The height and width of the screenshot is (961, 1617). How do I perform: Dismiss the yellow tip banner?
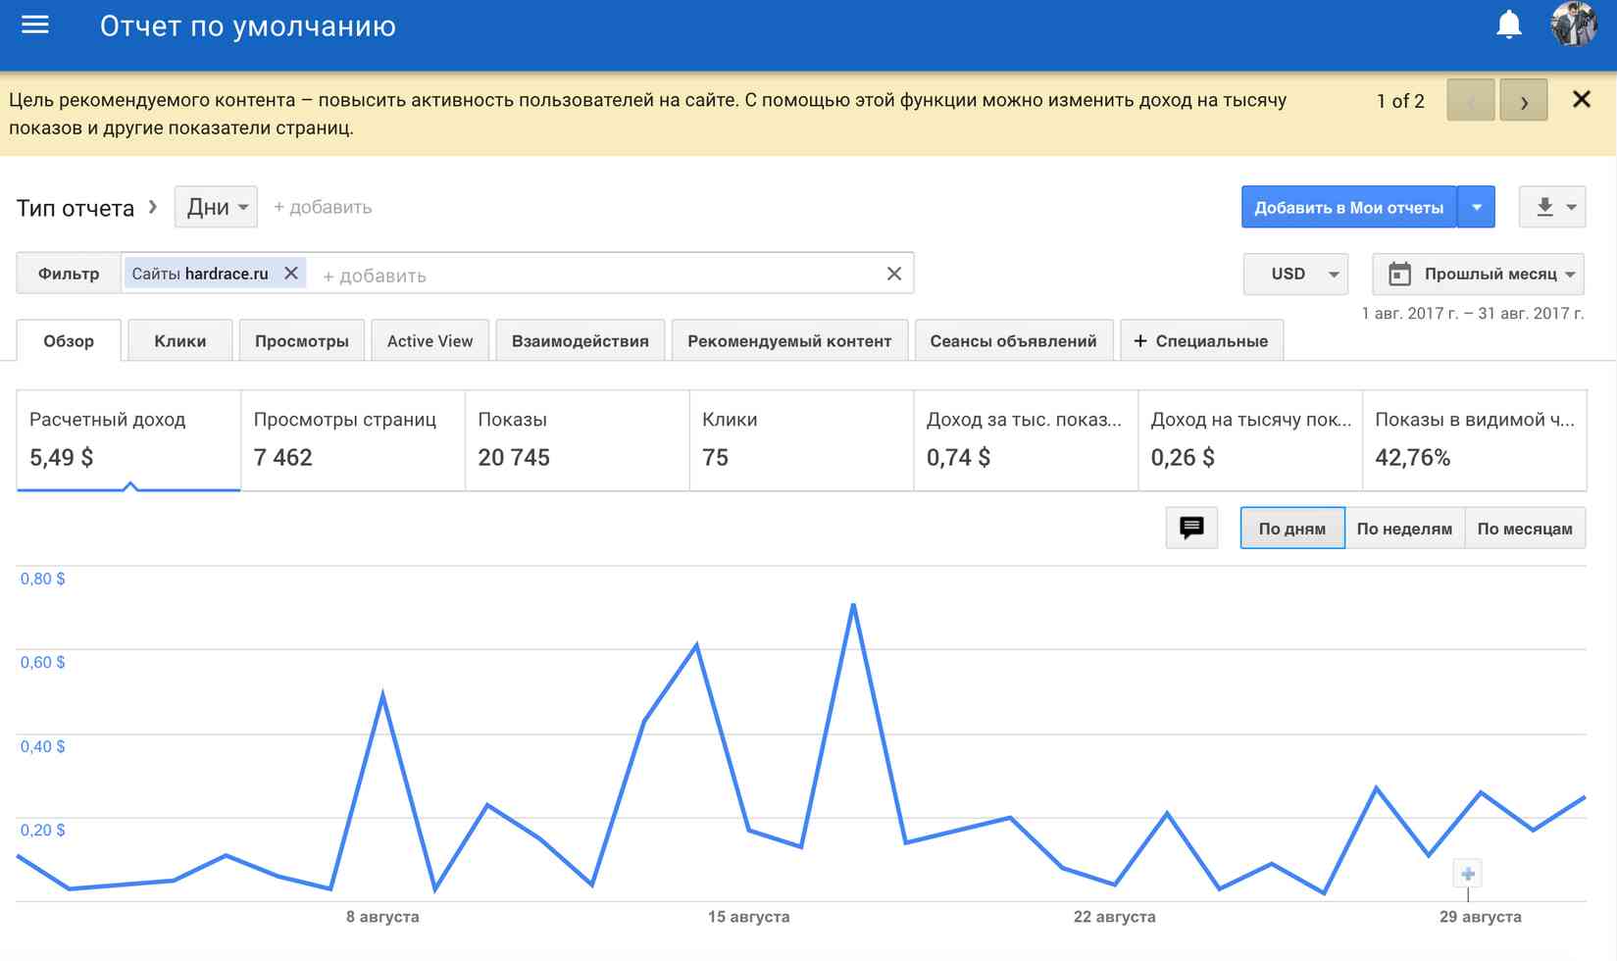1581,99
